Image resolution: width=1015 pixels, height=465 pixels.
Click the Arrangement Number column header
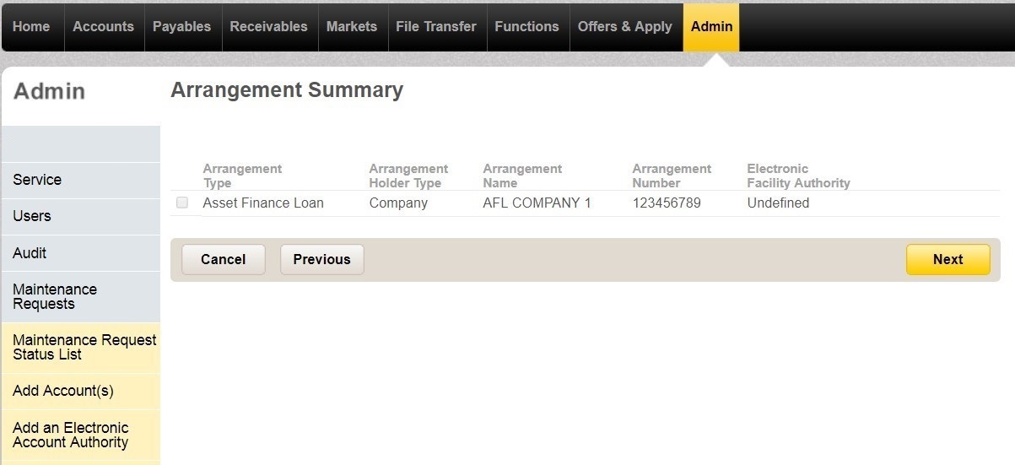(x=672, y=176)
